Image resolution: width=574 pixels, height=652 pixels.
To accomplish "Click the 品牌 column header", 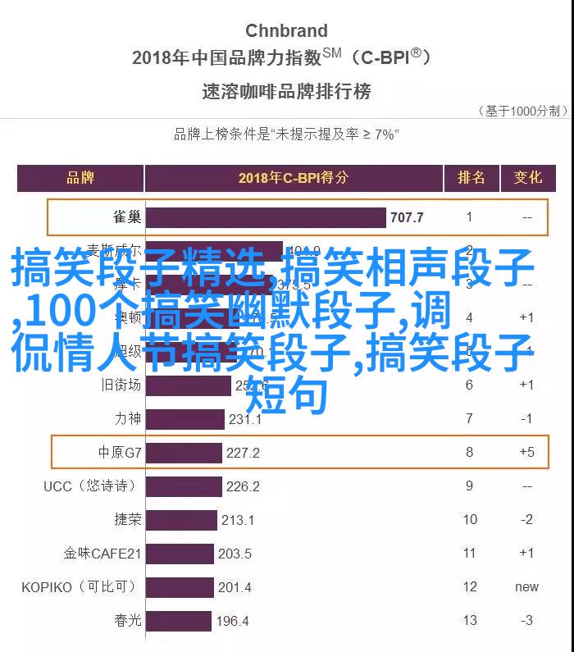I will click(80, 178).
